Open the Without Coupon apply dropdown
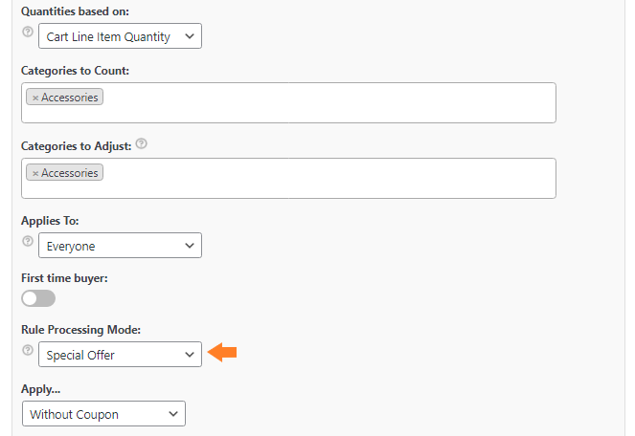Image resolution: width=635 pixels, height=436 pixels. [103, 414]
